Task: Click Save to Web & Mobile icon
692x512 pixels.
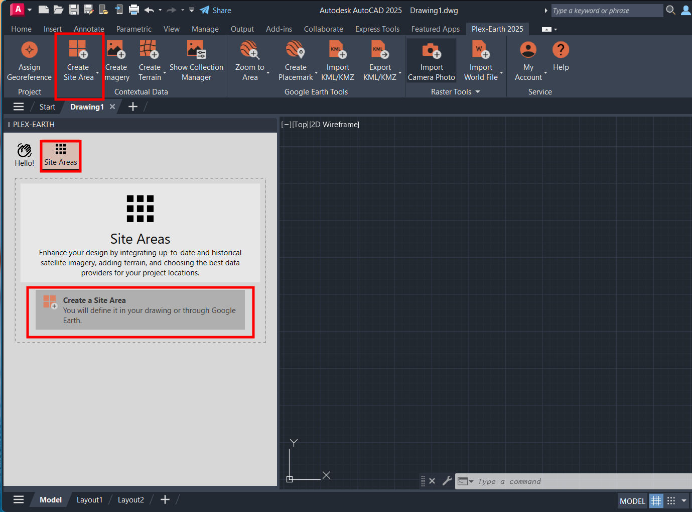Action: tap(119, 10)
